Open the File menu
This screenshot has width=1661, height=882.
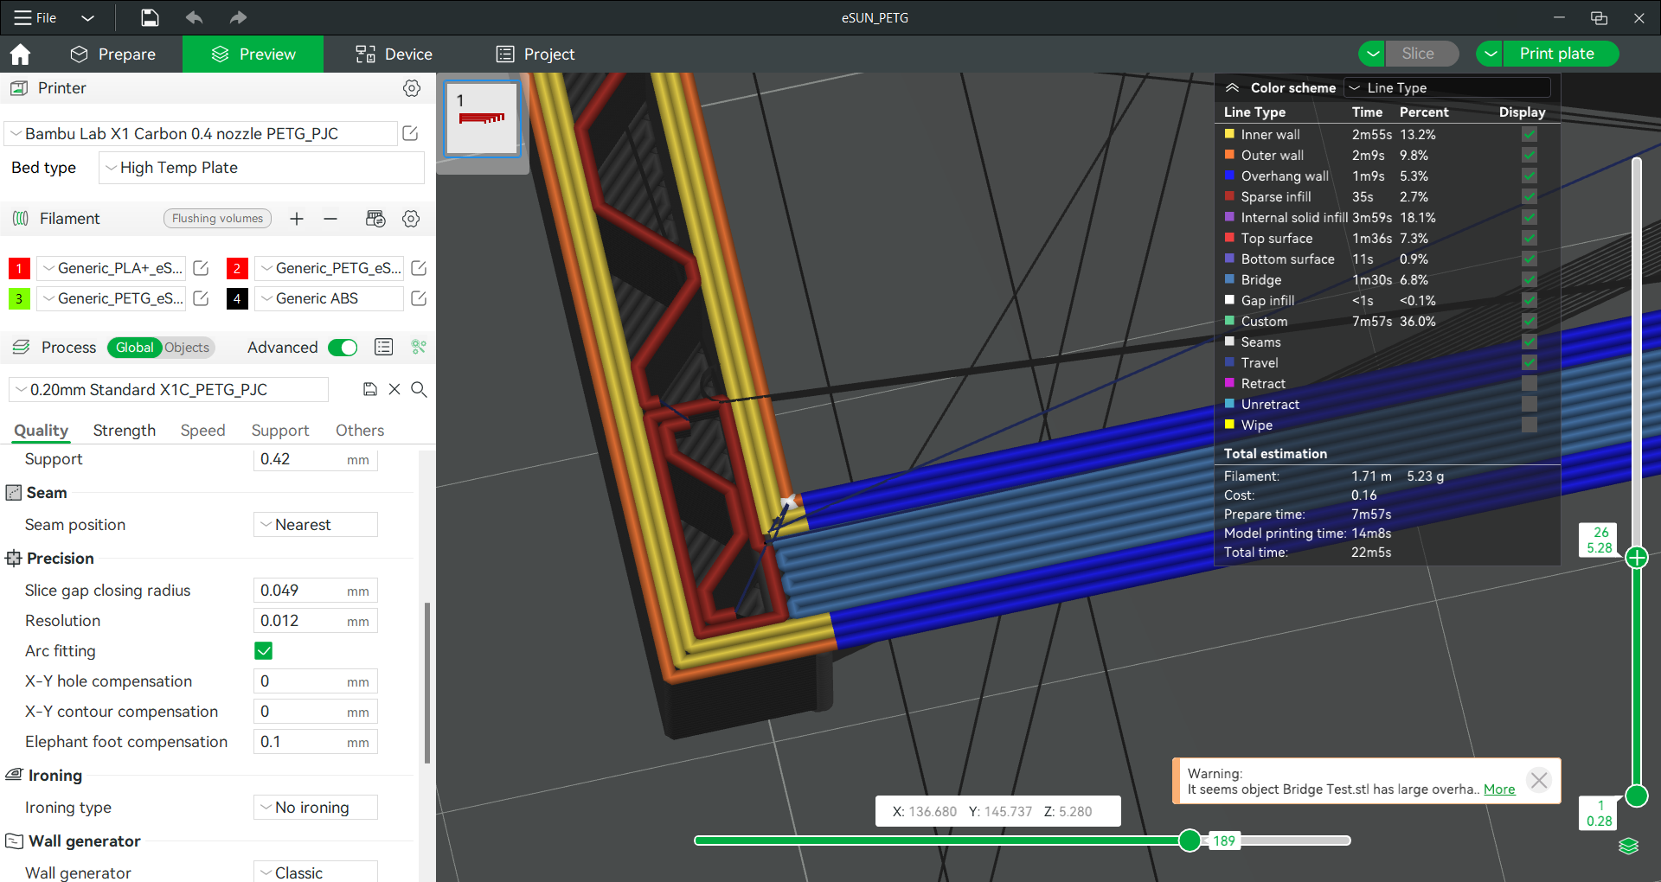pyautogui.click(x=35, y=17)
